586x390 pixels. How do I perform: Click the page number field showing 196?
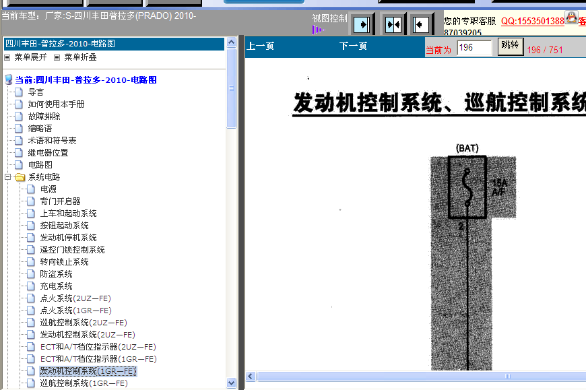click(474, 48)
